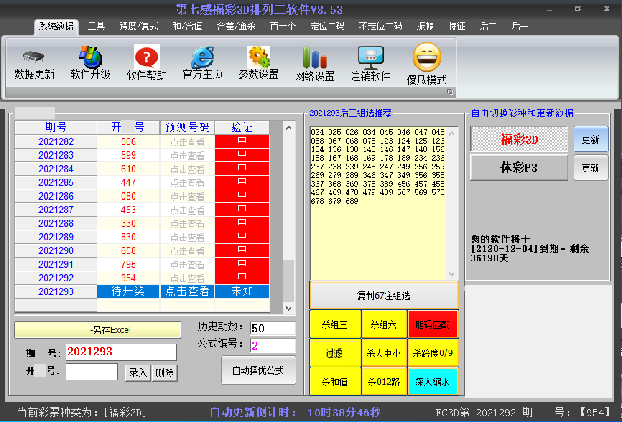622x422 pixels.
Task: Click 更新 next to 福彩3D
Action: click(x=591, y=139)
